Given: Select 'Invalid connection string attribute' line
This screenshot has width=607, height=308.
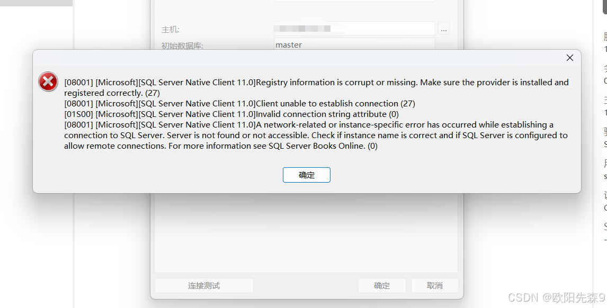Looking at the screenshot, I should (x=231, y=114).
